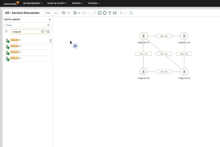Select the connect objects link tool
220x147 pixels.
(x=95, y=13)
